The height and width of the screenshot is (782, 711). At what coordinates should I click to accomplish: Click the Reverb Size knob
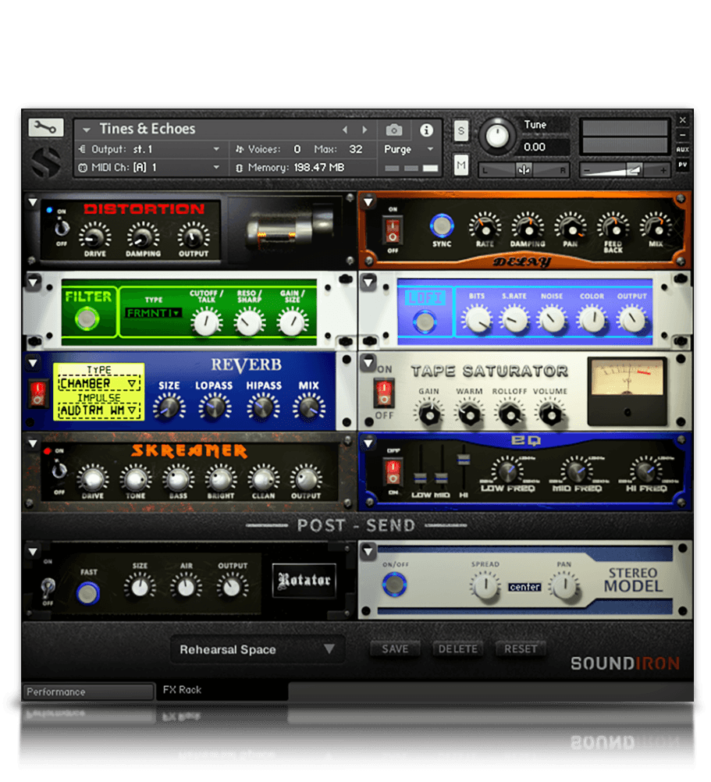tap(169, 407)
